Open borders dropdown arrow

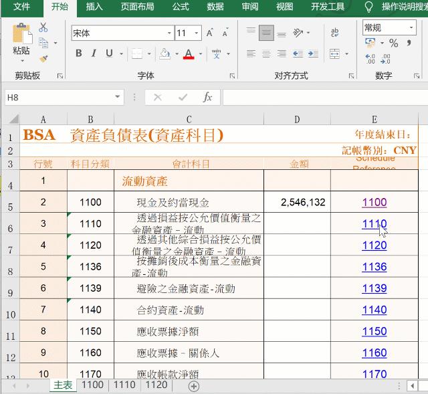[x=149, y=54]
